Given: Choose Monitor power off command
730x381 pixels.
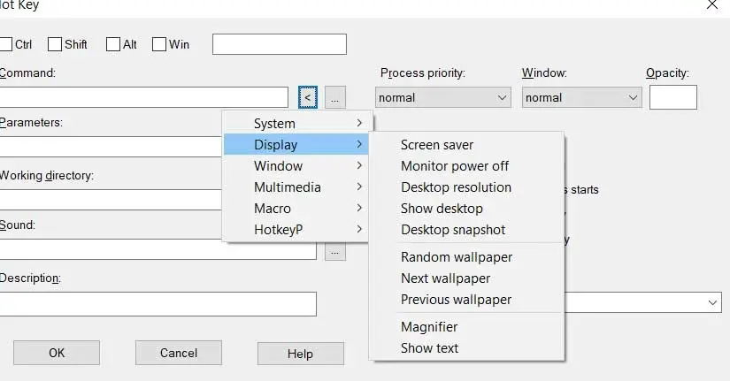Looking at the screenshot, I should point(455,166).
